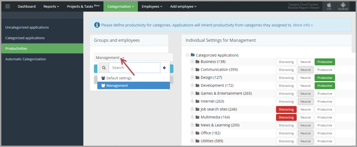This screenshot has width=357, height=147.
Task: Click the Business folder icon
Action: click(197, 62)
